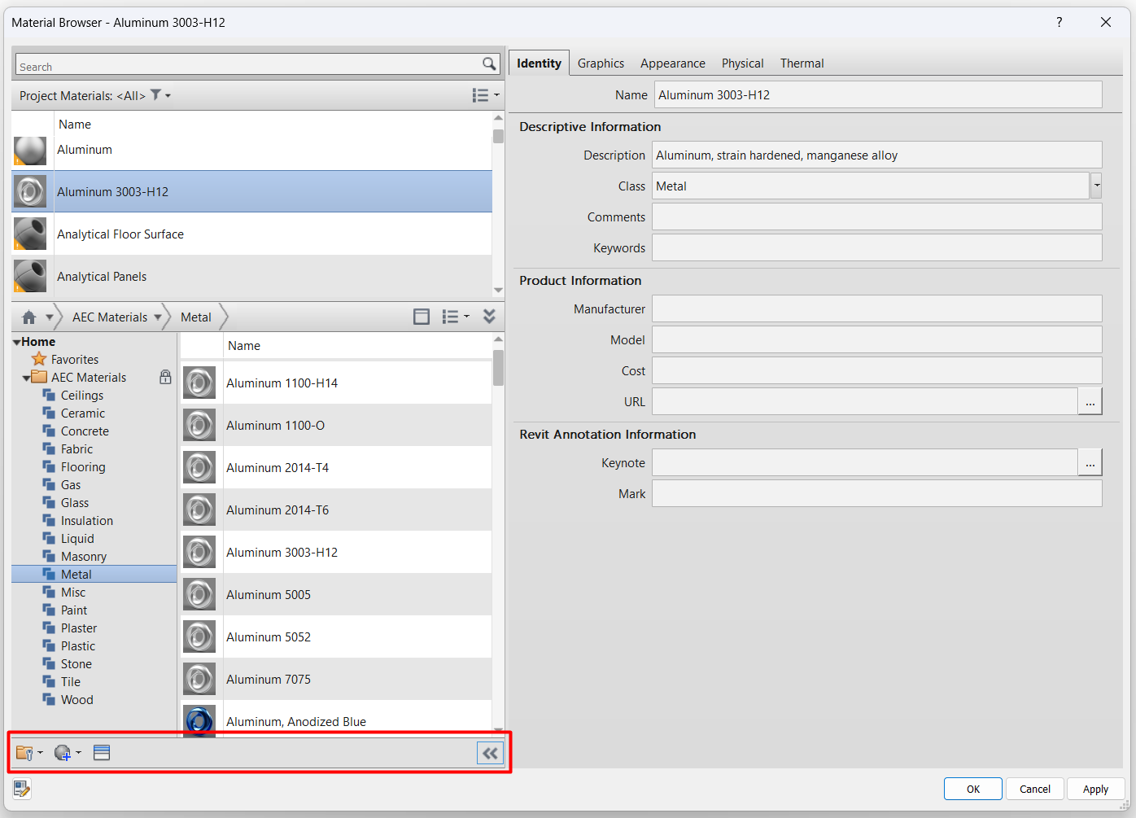Click Aluminum 1100-H14 library thumbnail
1136x818 pixels.
199,383
